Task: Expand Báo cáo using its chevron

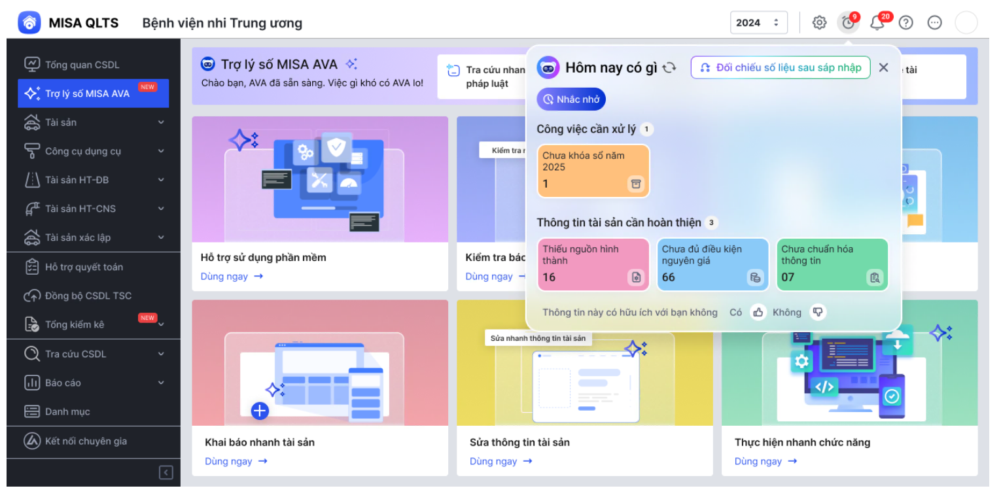Action: point(161,383)
